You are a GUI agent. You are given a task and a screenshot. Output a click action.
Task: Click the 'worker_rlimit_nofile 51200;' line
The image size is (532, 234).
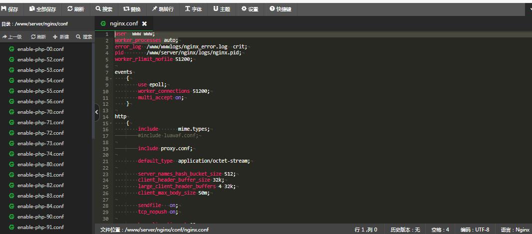pos(154,59)
